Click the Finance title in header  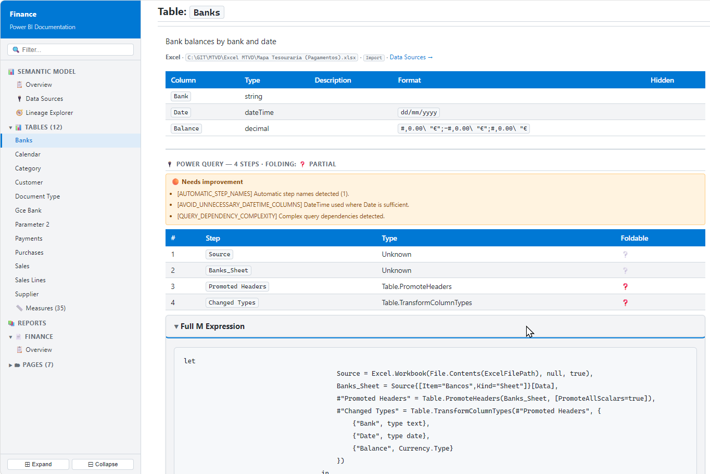click(x=23, y=14)
